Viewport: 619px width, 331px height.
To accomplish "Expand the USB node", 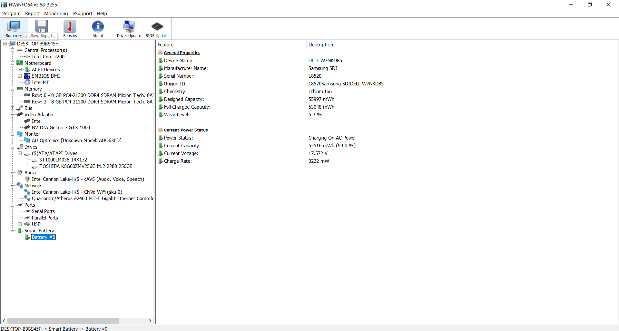I will tap(20, 224).
